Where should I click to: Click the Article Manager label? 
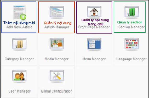57,27
